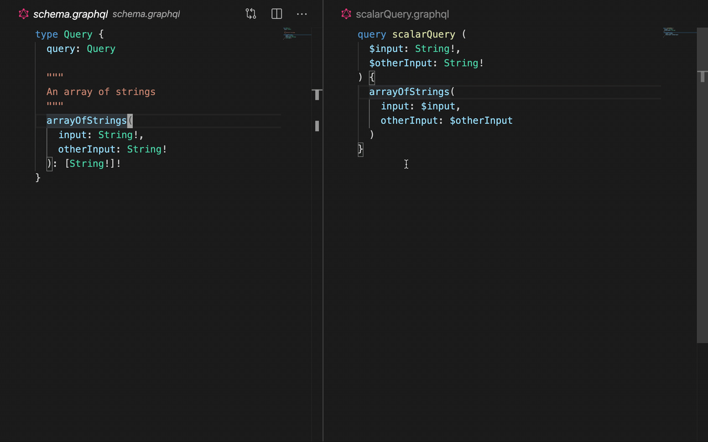Image resolution: width=708 pixels, height=442 pixels.
Task: Split the schema editor to the right
Action: [x=277, y=14]
